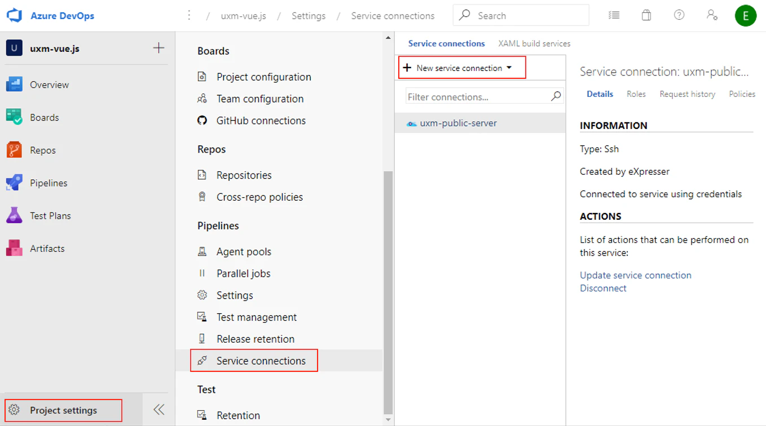Open Release retention settings
Screen dimensions: 766x426
pyautogui.click(x=256, y=339)
